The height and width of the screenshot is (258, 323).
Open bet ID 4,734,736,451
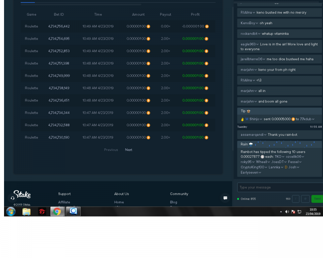[59, 100]
